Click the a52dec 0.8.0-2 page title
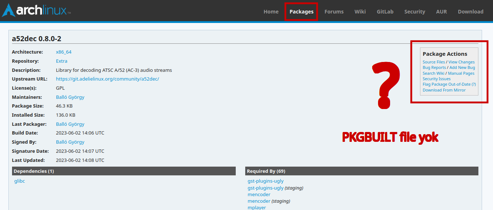 [36, 39]
